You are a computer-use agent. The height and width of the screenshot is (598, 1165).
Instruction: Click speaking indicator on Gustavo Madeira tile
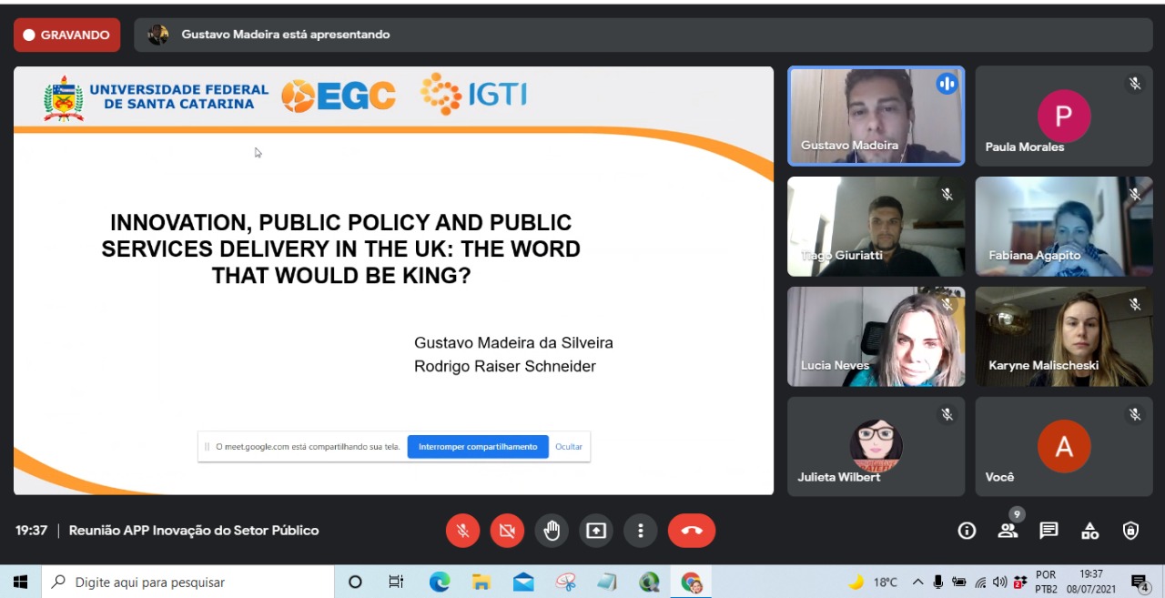click(x=947, y=84)
